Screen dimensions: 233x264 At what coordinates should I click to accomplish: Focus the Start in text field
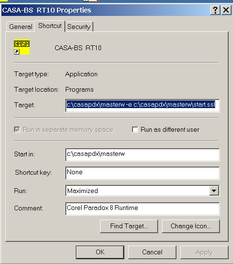pos(143,155)
